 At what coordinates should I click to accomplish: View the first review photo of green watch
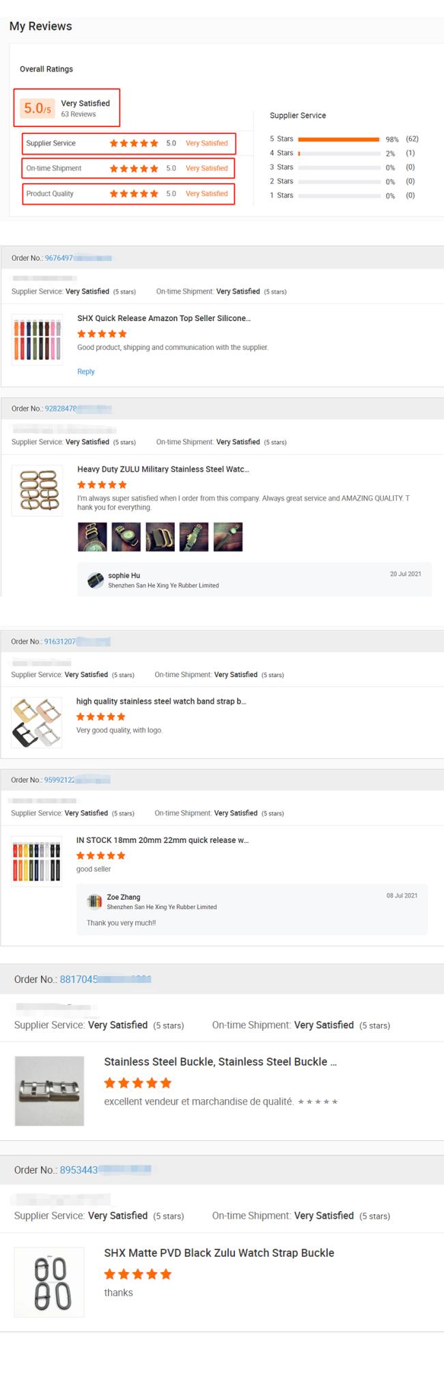coord(92,537)
